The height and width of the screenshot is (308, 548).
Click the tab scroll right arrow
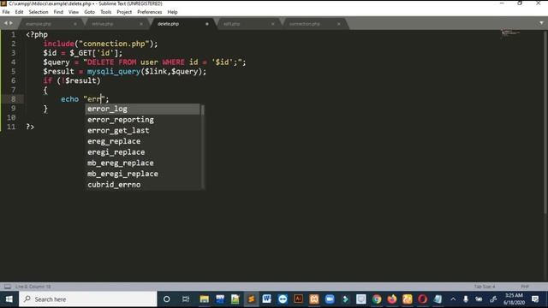[x=11, y=23]
